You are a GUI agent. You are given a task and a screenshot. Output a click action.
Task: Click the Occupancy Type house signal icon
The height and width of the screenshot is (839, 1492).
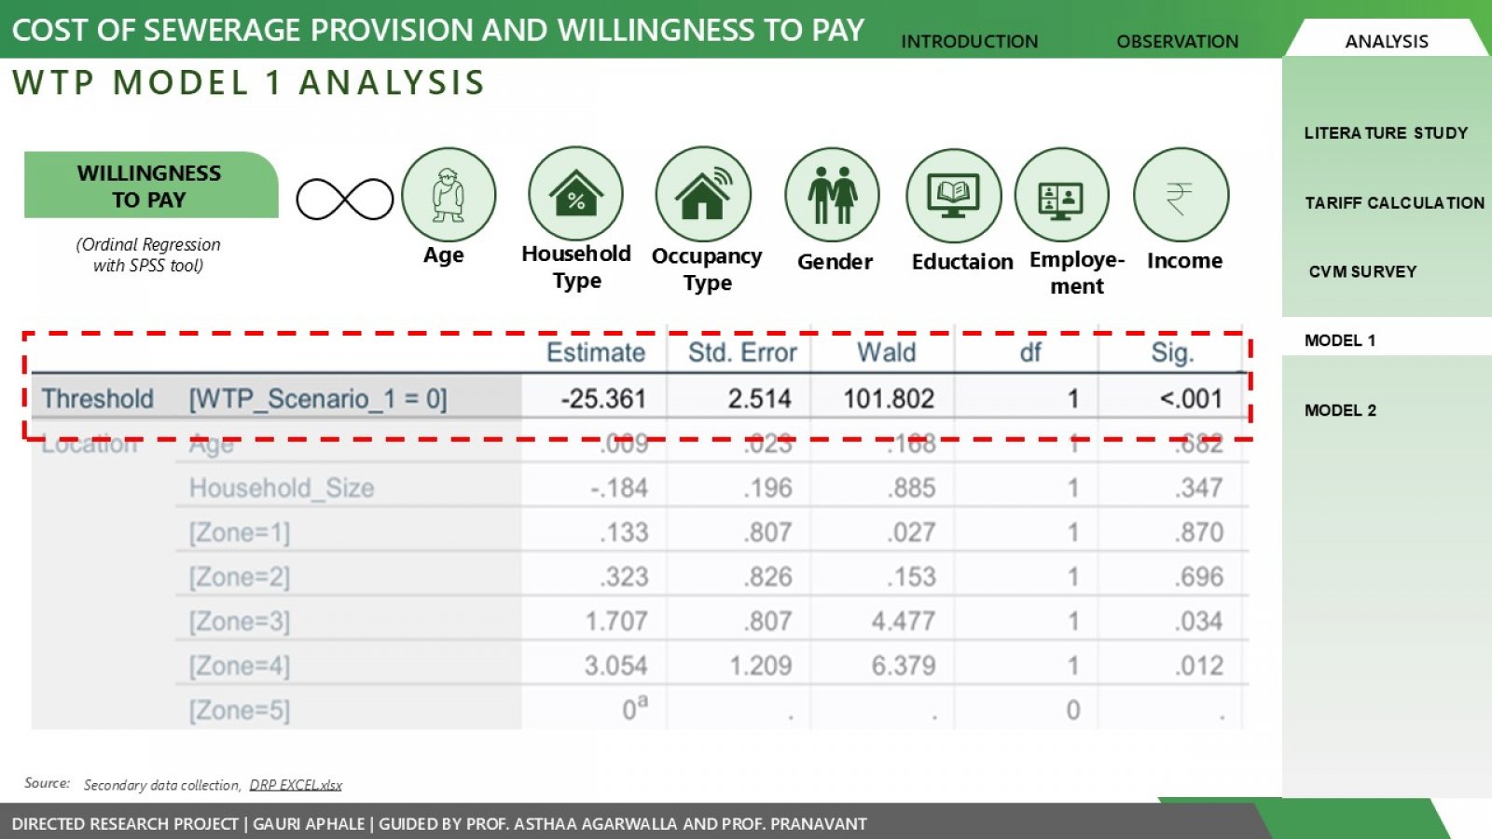[x=703, y=194]
